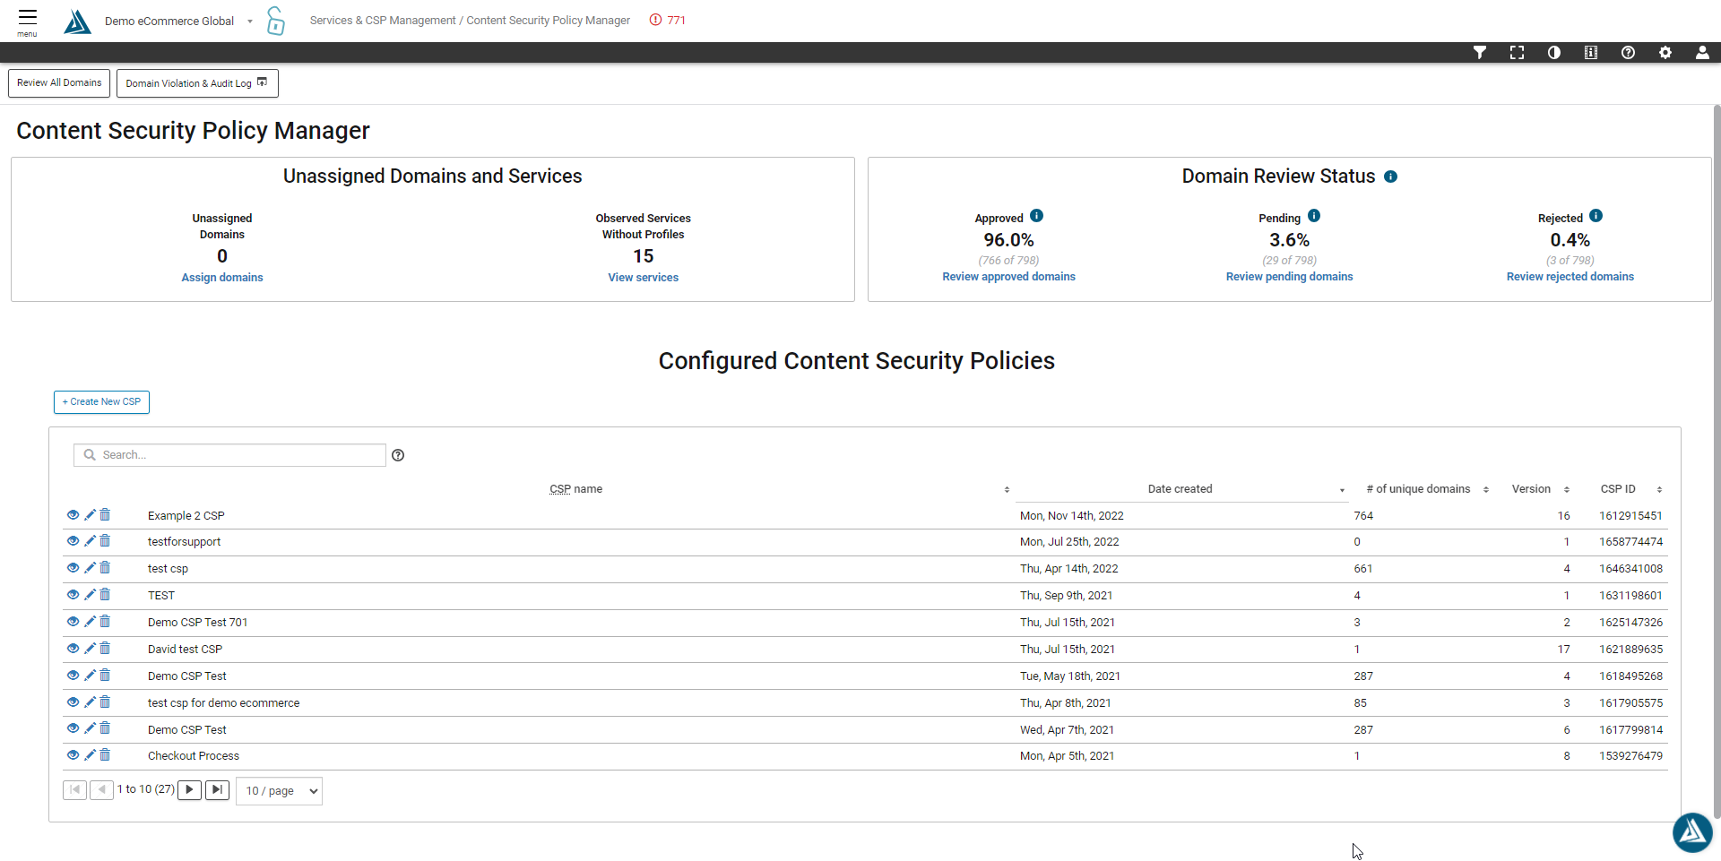Screen dimensions: 1721x861
Task: Edit the test csp row
Action: point(90,568)
